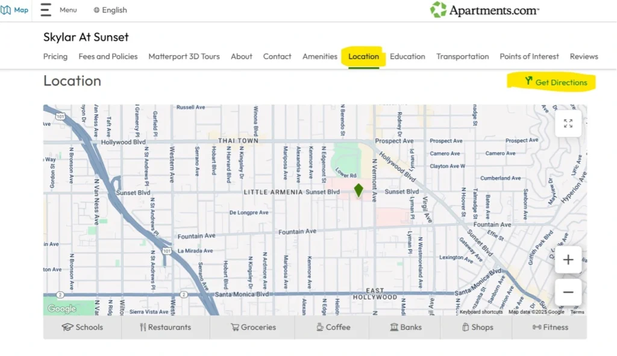Click the globe English language selector
The height and width of the screenshot is (356, 617).
[110, 10]
